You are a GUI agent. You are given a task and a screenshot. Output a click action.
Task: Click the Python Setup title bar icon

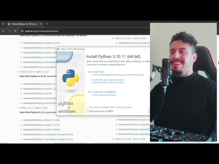click(x=58, y=49)
